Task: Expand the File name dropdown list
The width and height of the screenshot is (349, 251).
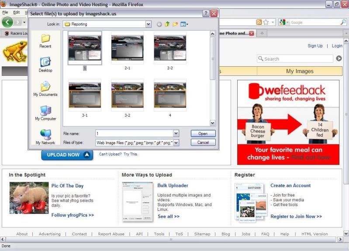Action: (x=176, y=133)
